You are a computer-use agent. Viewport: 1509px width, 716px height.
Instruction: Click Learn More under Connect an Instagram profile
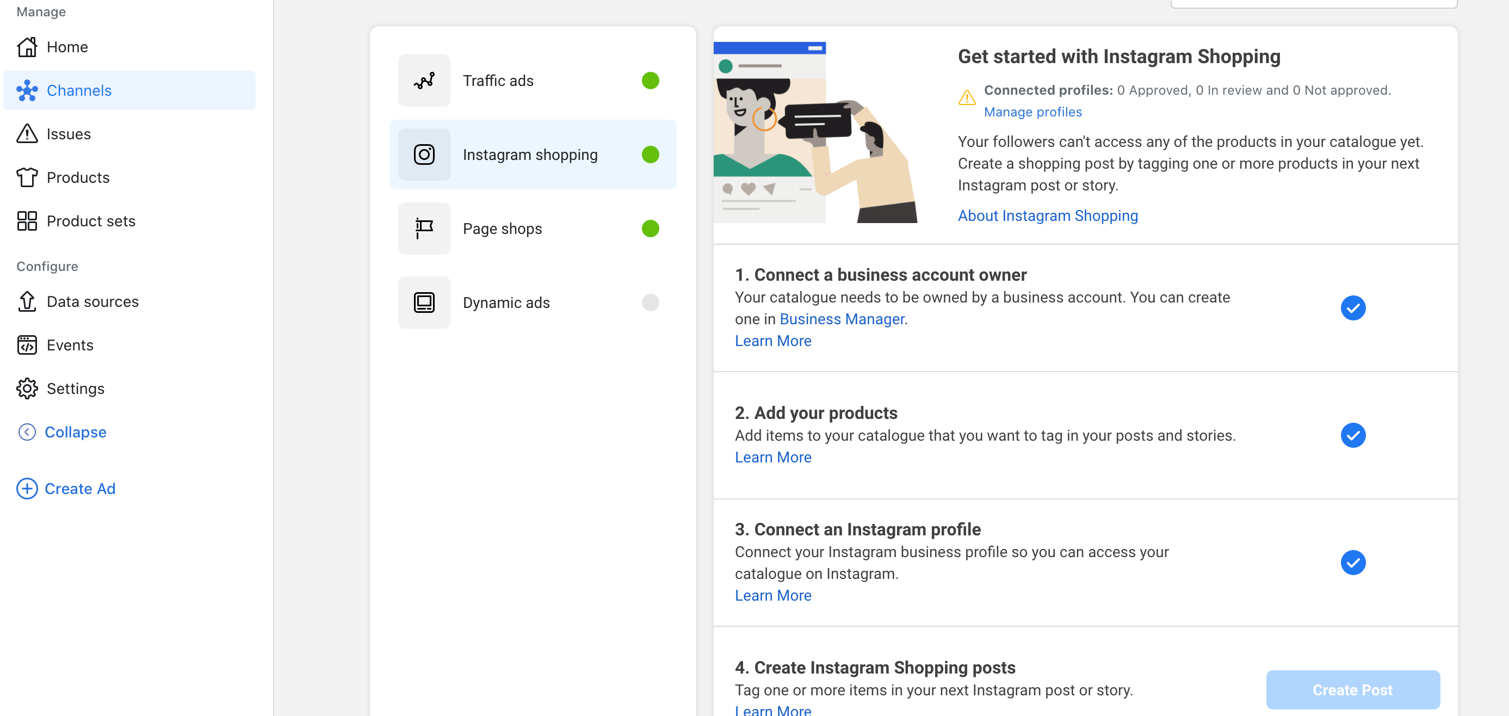772,595
